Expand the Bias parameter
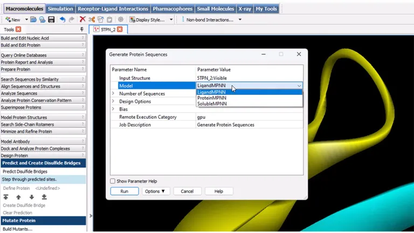 pos(113,109)
